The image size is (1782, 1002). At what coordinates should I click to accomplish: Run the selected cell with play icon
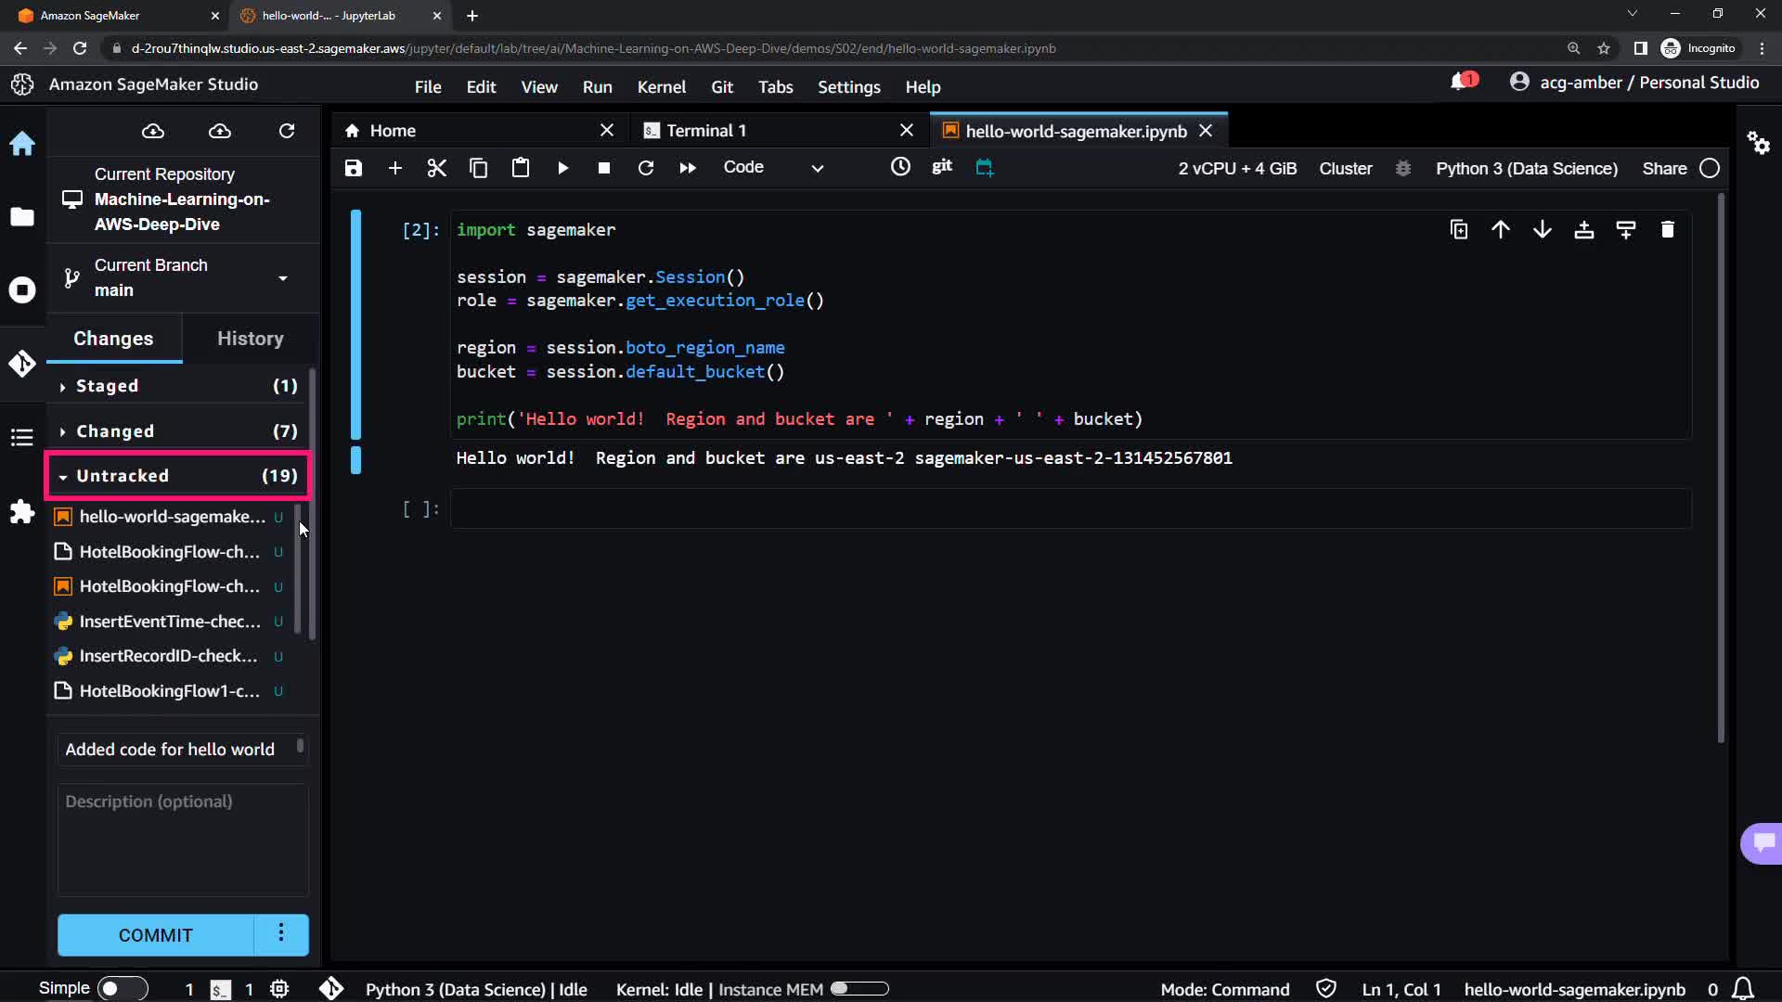562,168
